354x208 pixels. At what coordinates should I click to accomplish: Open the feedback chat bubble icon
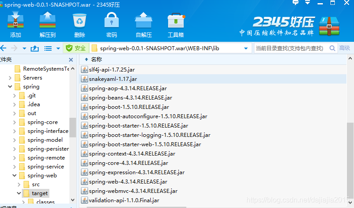pos(295,3)
